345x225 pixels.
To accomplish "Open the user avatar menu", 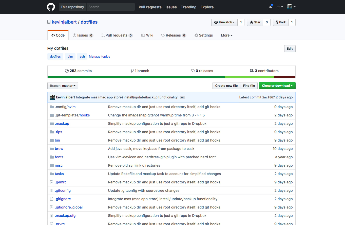I will [x=291, y=7].
